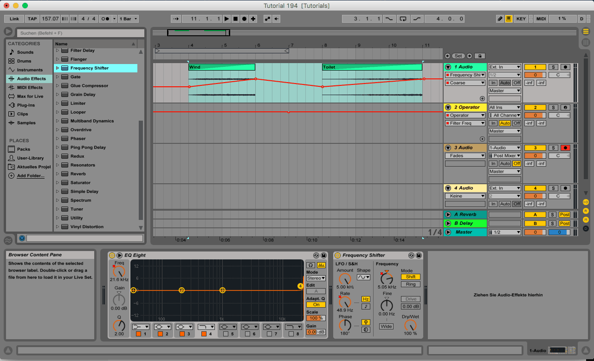Click the Dry/Wet knob in Frequency Shifter

click(410, 325)
